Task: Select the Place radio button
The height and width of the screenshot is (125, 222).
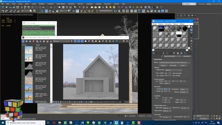Action: click(168, 98)
